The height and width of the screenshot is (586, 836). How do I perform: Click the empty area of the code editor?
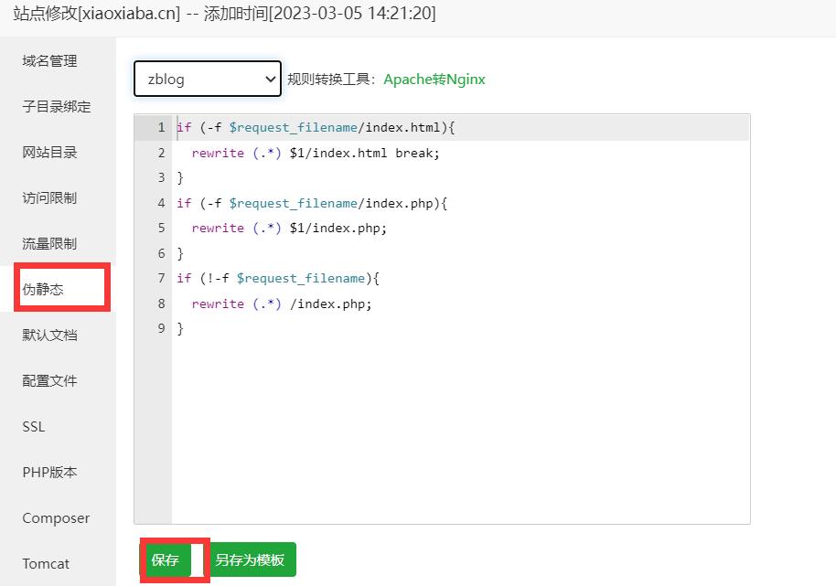coord(461,432)
